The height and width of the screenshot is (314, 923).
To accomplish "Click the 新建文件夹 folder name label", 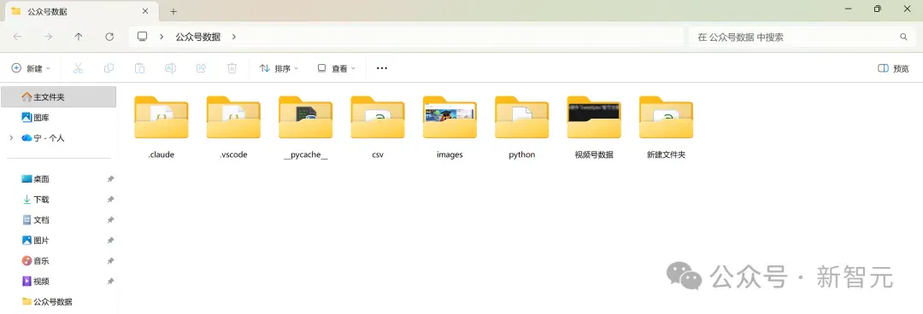I will click(666, 154).
